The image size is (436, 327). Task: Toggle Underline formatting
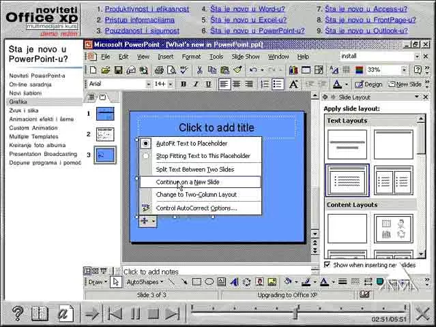coord(208,84)
